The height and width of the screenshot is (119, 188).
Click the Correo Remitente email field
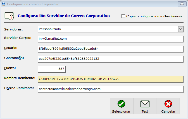(110, 89)
